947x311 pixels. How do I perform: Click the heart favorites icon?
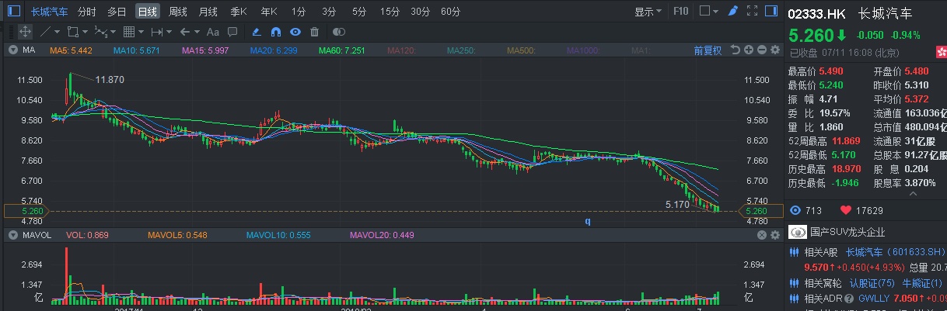point(844,210)
